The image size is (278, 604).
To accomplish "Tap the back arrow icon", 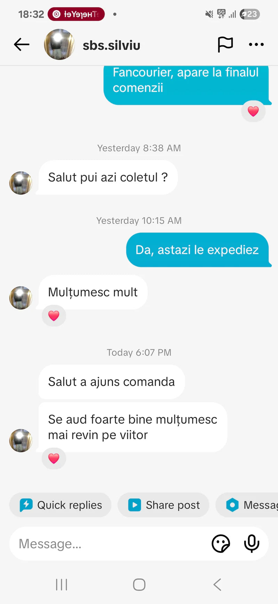I will (x=22, y=45).
